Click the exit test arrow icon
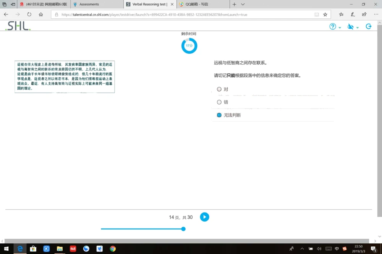Viewport: 382px width, 254px height. pos(368,26)
